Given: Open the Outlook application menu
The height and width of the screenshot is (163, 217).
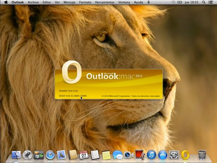Looking at the screenshot, I should 18,2.
